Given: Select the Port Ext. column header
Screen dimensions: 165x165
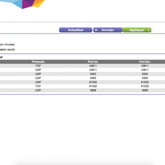Looking at the screenshot, I should click(x=145, y=62).
